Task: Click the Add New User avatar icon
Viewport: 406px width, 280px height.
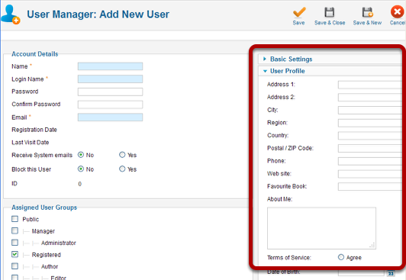Action: coord(11,14)
